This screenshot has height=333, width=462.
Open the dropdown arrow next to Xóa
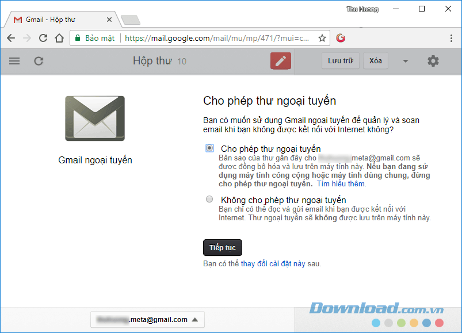point(404,60)
